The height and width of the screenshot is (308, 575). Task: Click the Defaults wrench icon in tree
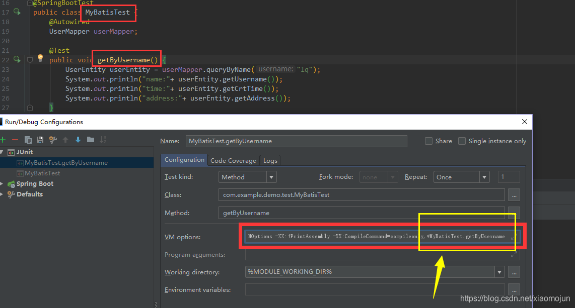click(x=11, y=194)
